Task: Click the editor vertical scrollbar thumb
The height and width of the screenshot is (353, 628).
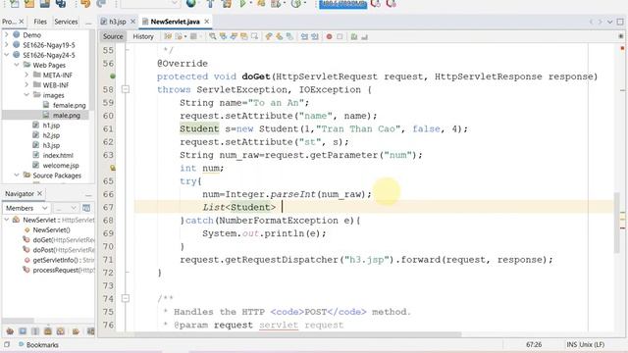Action: coord(617,223)
